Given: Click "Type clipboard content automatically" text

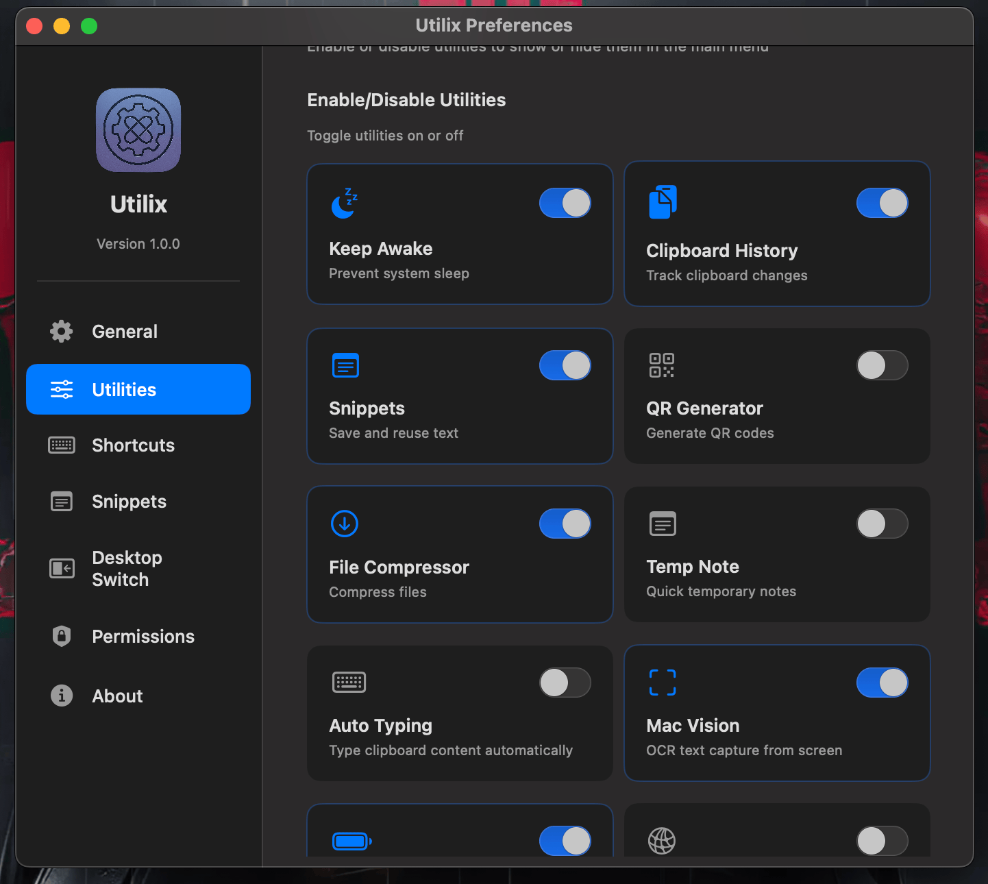Looking at the screenshot, I should tap(451, 750).
